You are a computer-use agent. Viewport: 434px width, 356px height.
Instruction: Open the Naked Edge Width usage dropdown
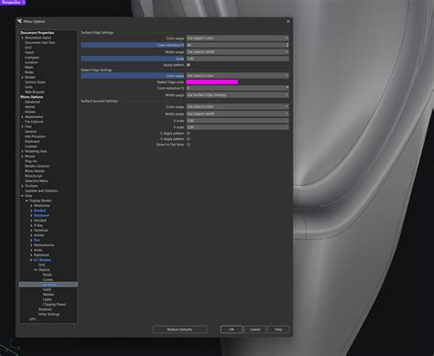click(237, 95)
